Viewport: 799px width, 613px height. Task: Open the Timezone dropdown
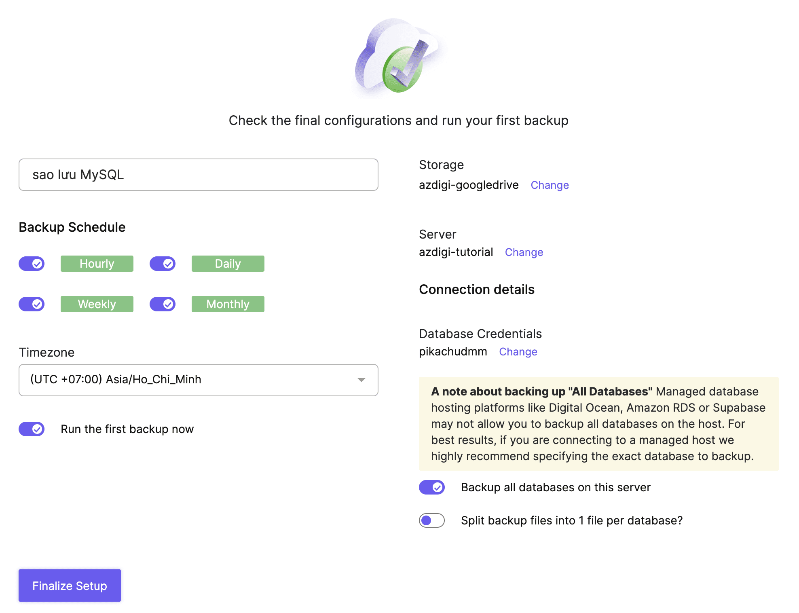(198, 380)
